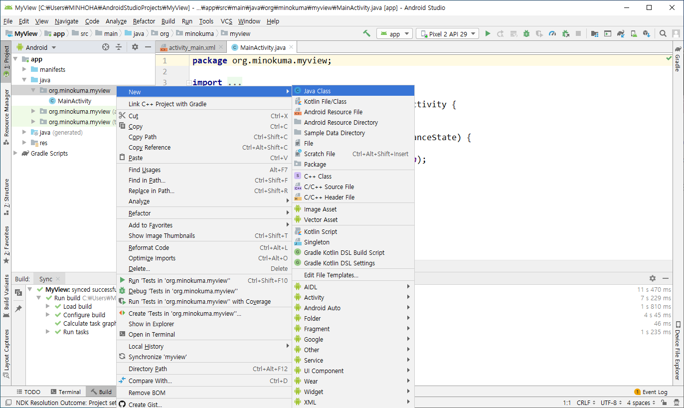
Task: Select MainActivity in project tree
Action: point(74,101)
